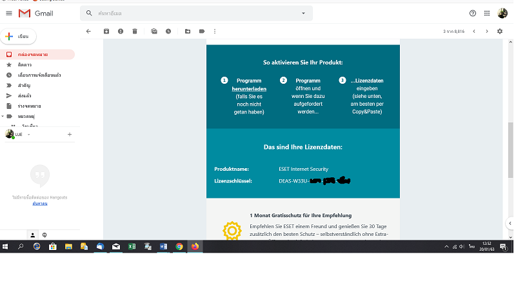The height and width of the screenshot is (290, 516).
Task: Open Internet Explorer from the taskbar
Action: (x=37, y=247)
